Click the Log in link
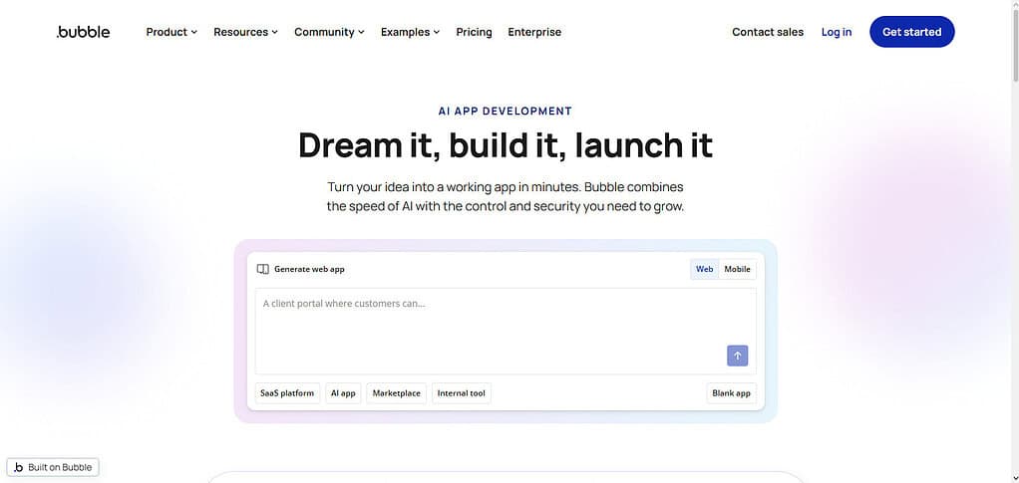This screenshot has height=483, width=1019. 837,32
